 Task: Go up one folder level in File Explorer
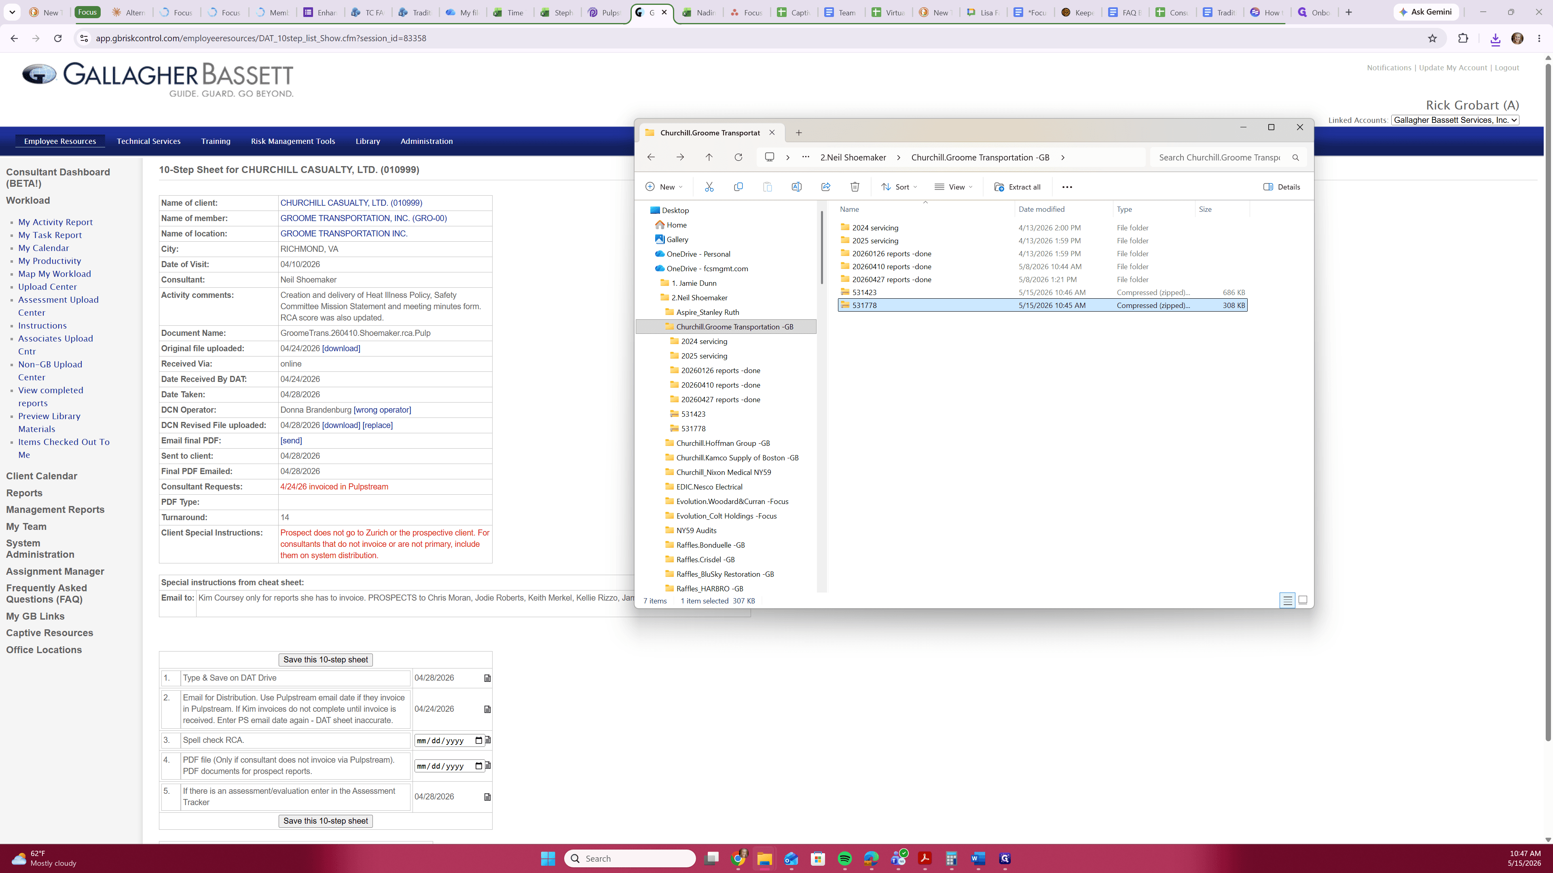tap(709, 157)
